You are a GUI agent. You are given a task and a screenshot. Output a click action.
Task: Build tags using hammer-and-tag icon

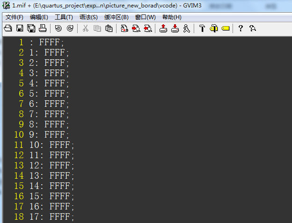[214, 28]
